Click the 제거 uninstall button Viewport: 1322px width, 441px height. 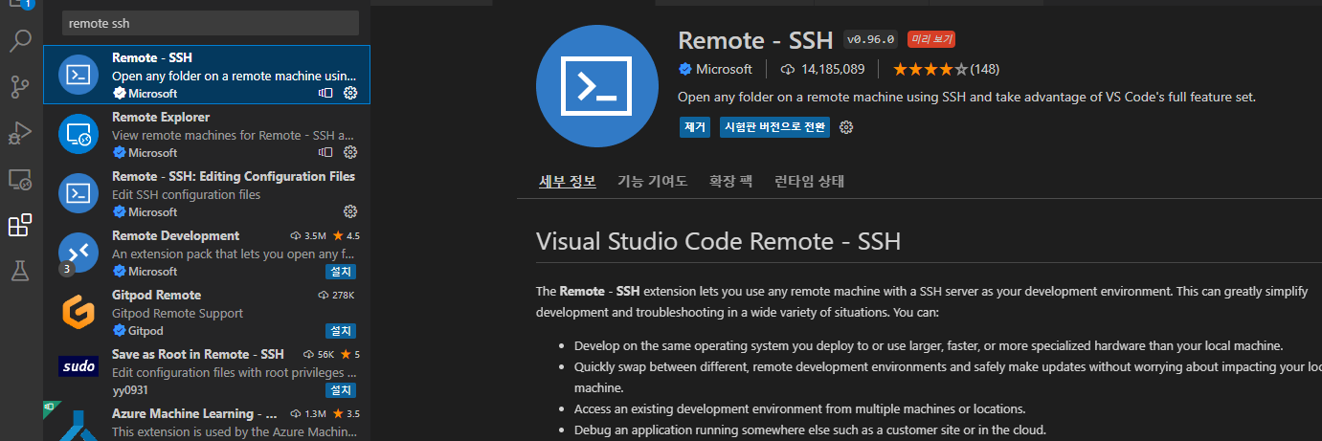(694, 127)
